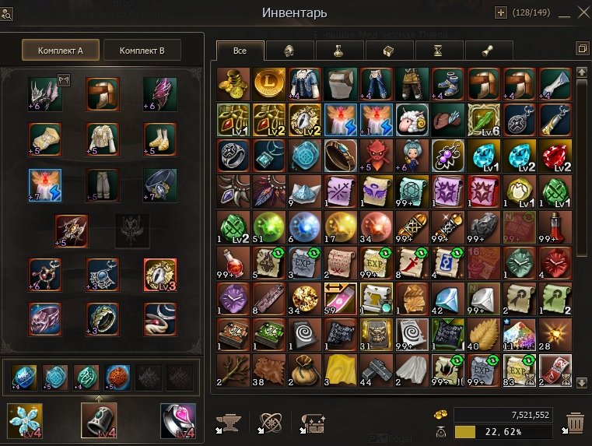Click the atom-shaped transfusion icon
592x446 pixels.
[270, 423]
